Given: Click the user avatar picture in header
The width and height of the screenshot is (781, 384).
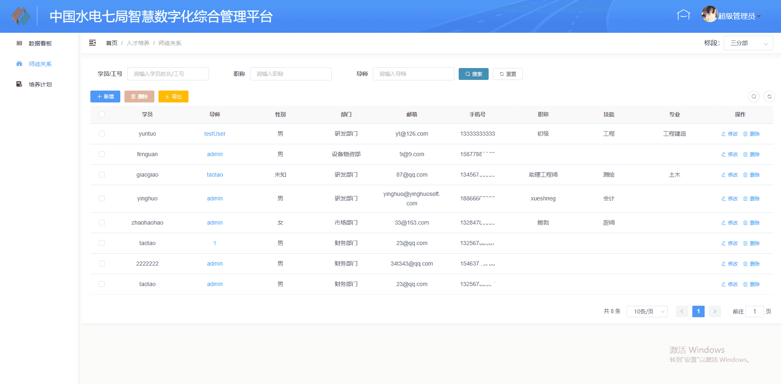Looking at the screenshot, I should [x=709, y=15].
